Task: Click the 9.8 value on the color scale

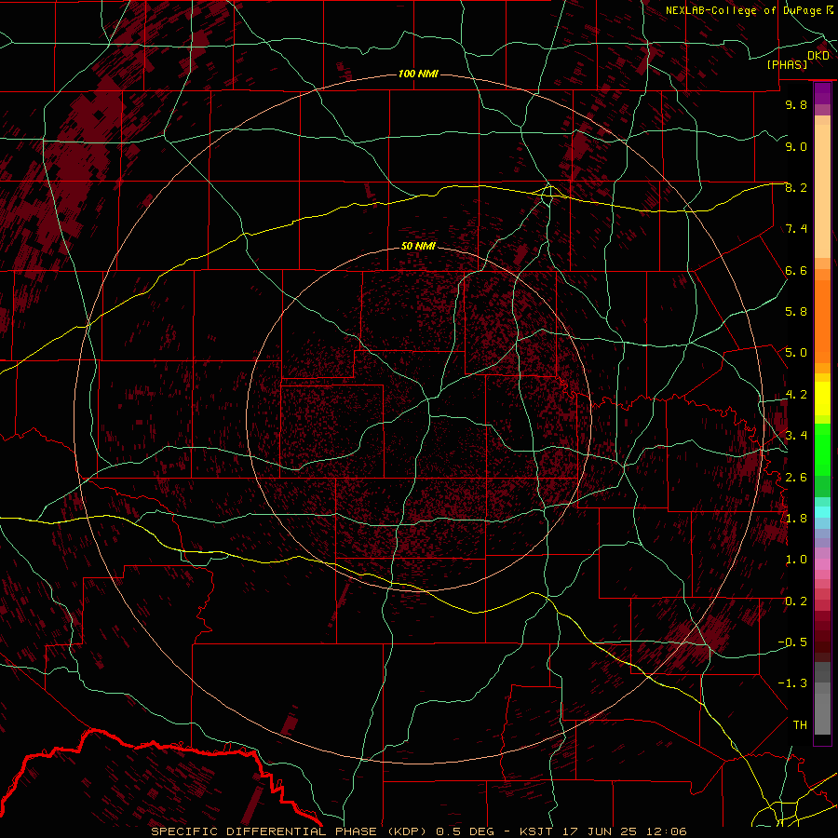Action: tap(796, 104)
